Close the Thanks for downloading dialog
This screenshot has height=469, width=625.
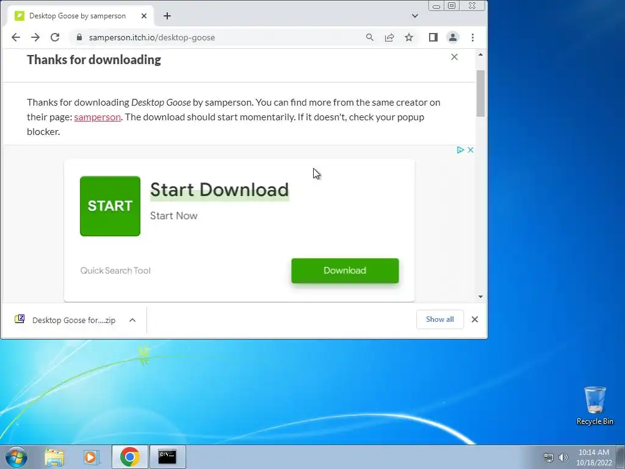click(x=454, y=57)
